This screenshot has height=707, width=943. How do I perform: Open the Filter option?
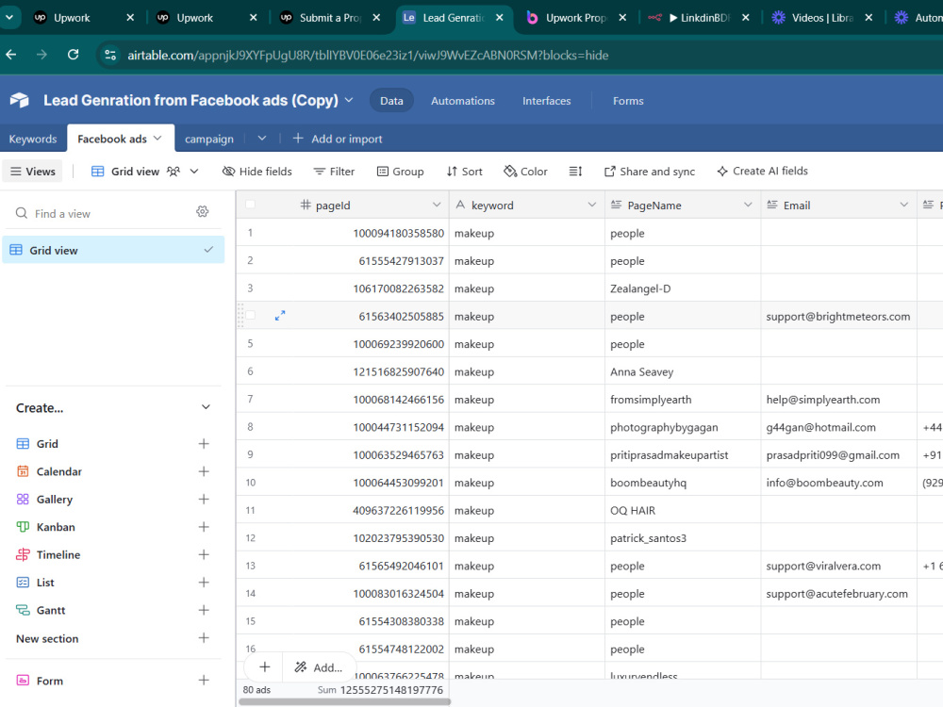(x=335, y=172)
